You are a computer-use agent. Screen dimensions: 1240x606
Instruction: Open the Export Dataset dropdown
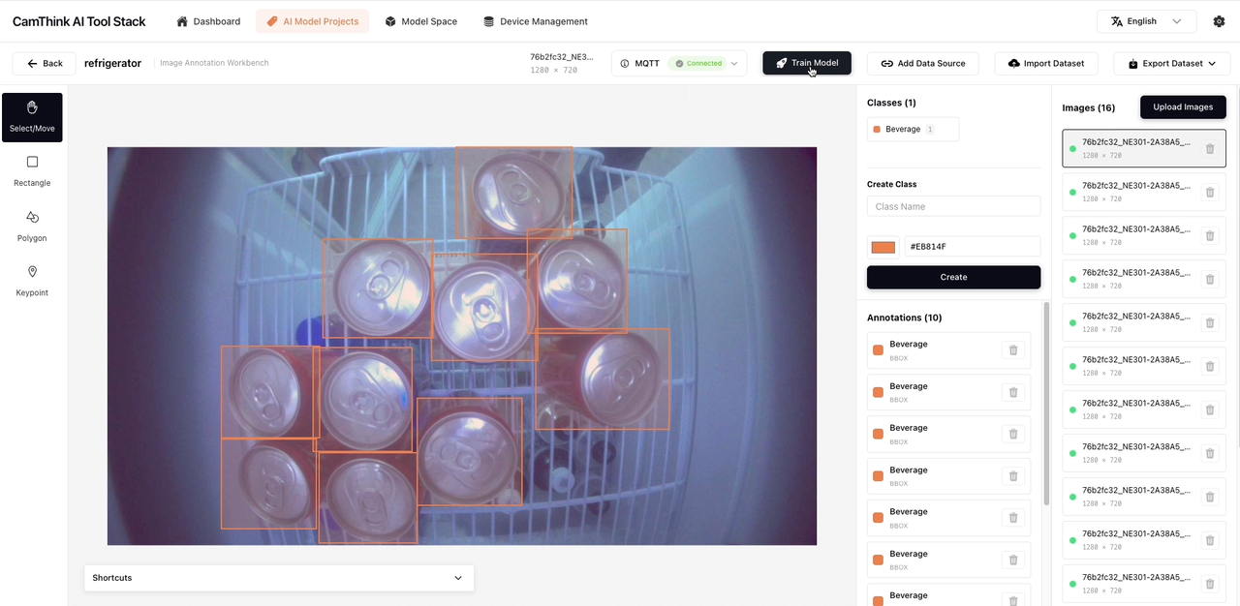[1171, 64]
